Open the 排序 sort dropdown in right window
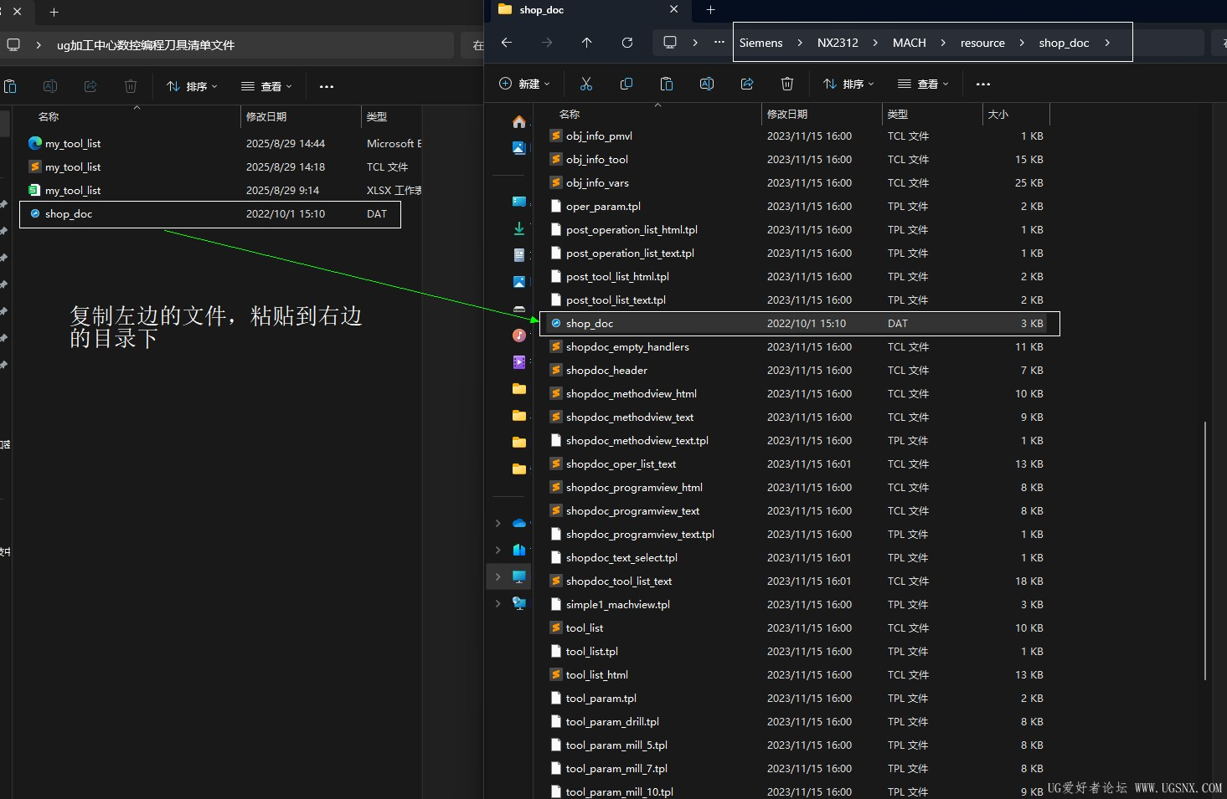 848,84
